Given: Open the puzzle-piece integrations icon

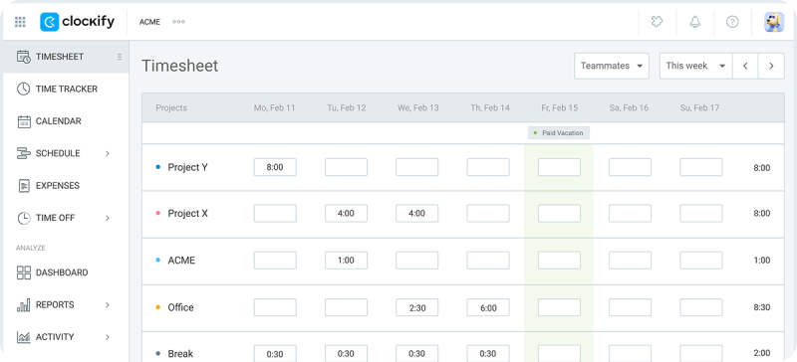Looking at the screenshot, I should (x=658, y=22).
